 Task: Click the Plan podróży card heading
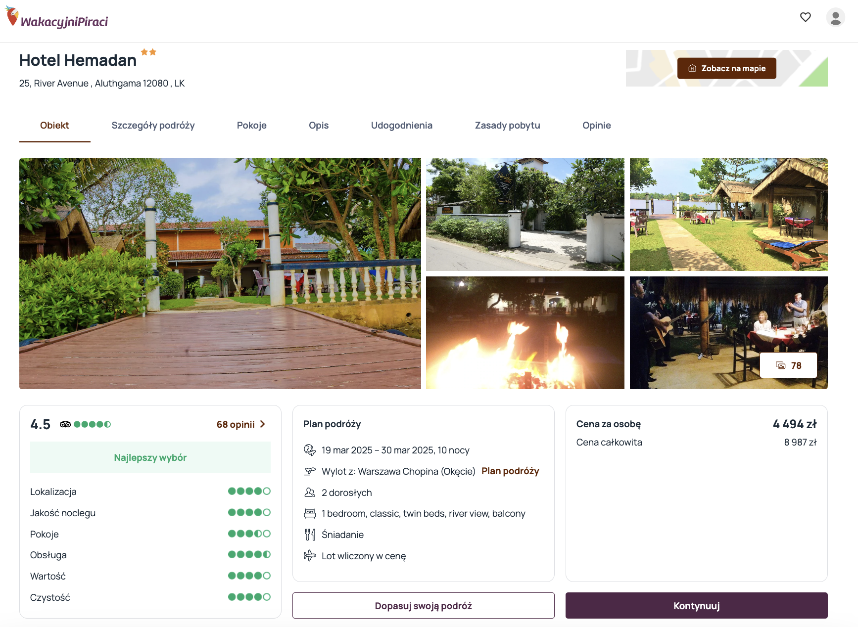tap(332, 424)
